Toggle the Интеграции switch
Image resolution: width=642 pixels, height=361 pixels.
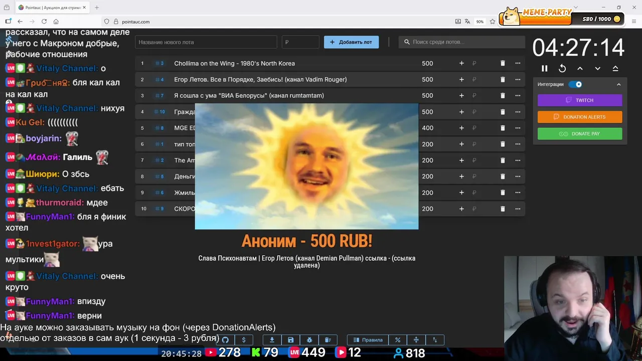(x=575, y=84)
